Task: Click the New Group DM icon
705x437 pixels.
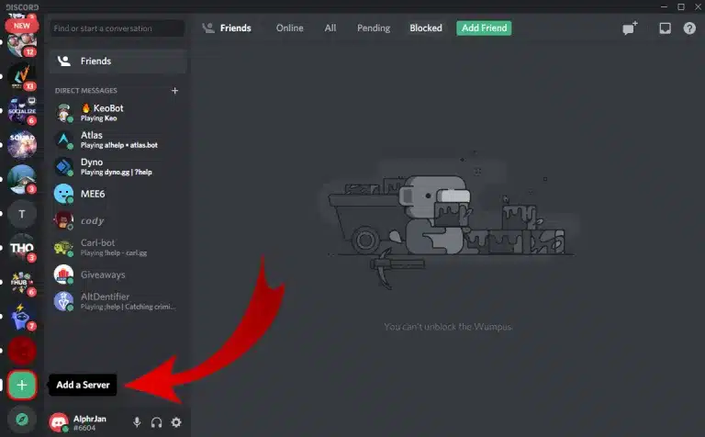Action: point(630,28)
